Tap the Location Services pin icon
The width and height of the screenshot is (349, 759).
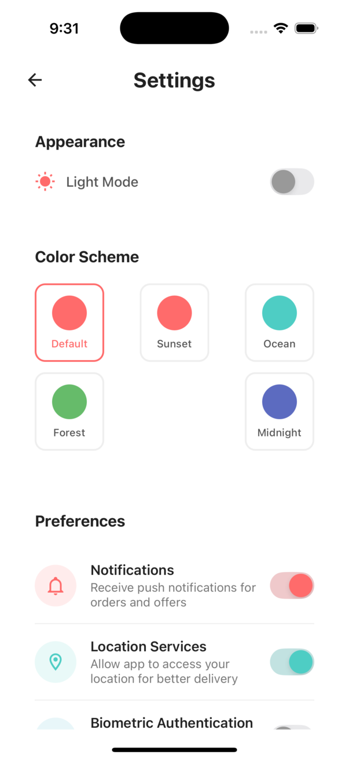point(56,662)
